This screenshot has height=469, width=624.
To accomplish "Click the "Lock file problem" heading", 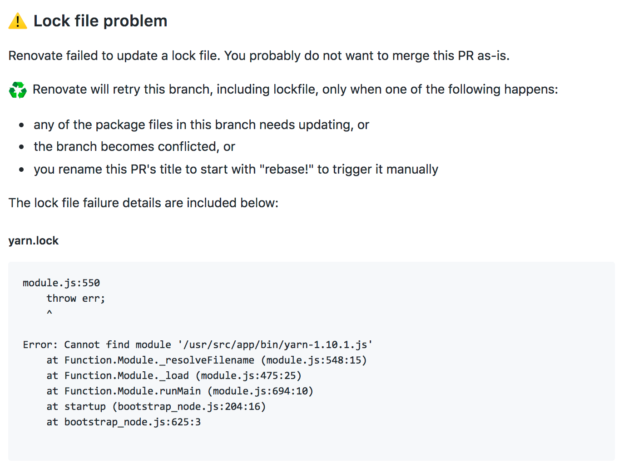I will click(x=100, y=21).
